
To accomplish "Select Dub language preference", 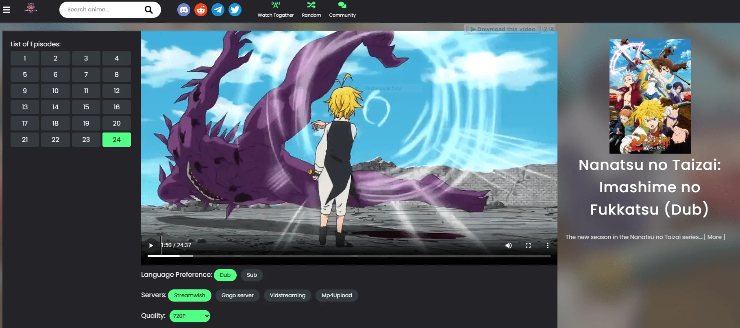I will point(225,275).
